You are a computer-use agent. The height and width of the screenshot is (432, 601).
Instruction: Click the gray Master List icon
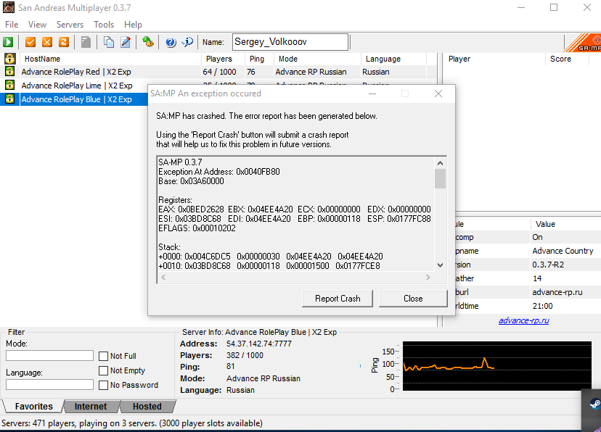click(86, 42)
